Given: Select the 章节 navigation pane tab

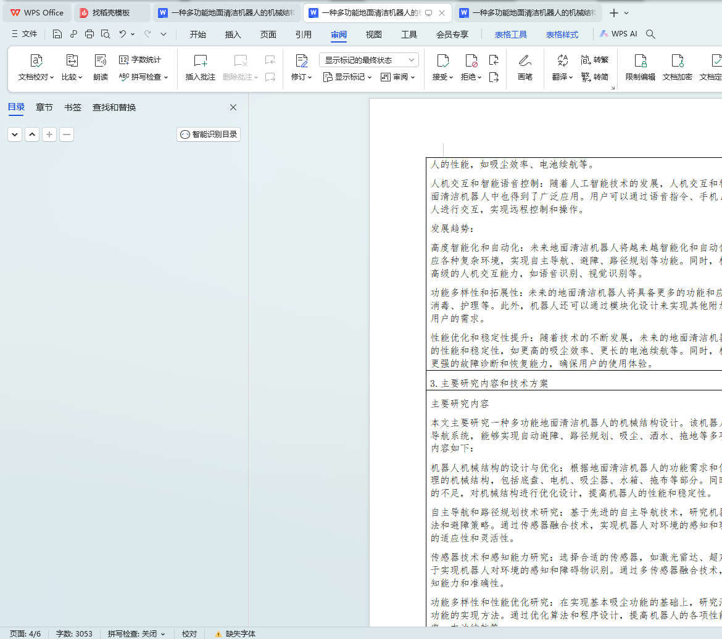Looking at the screenshot, I should pos(44,107).
